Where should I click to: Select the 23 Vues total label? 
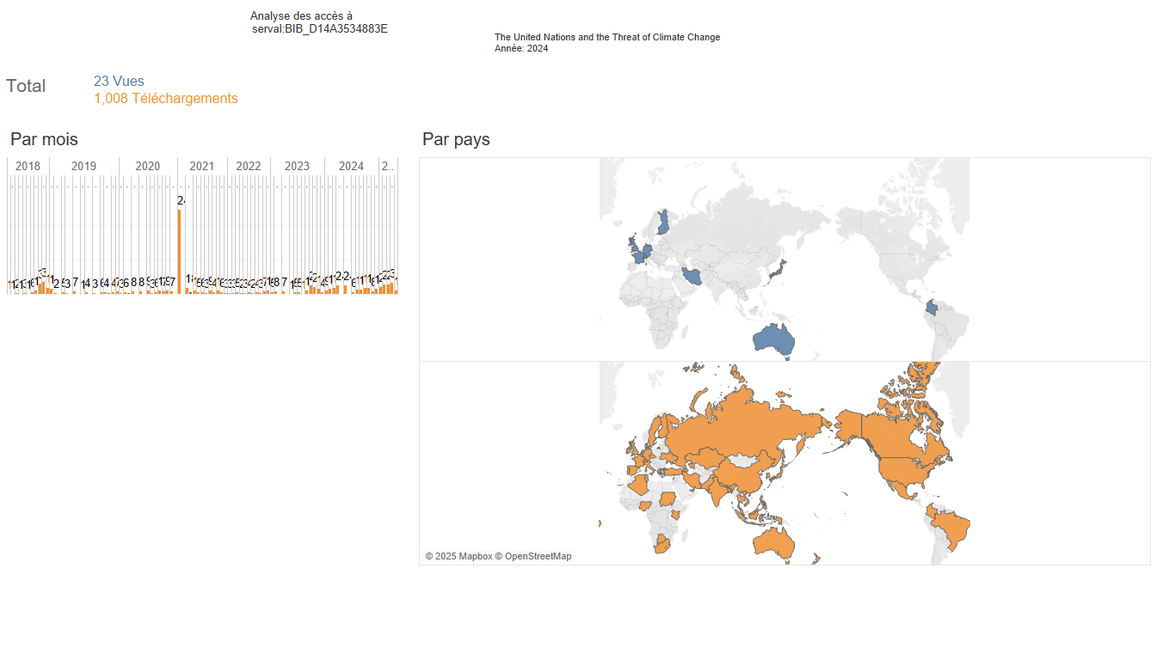tap(119, 81)
